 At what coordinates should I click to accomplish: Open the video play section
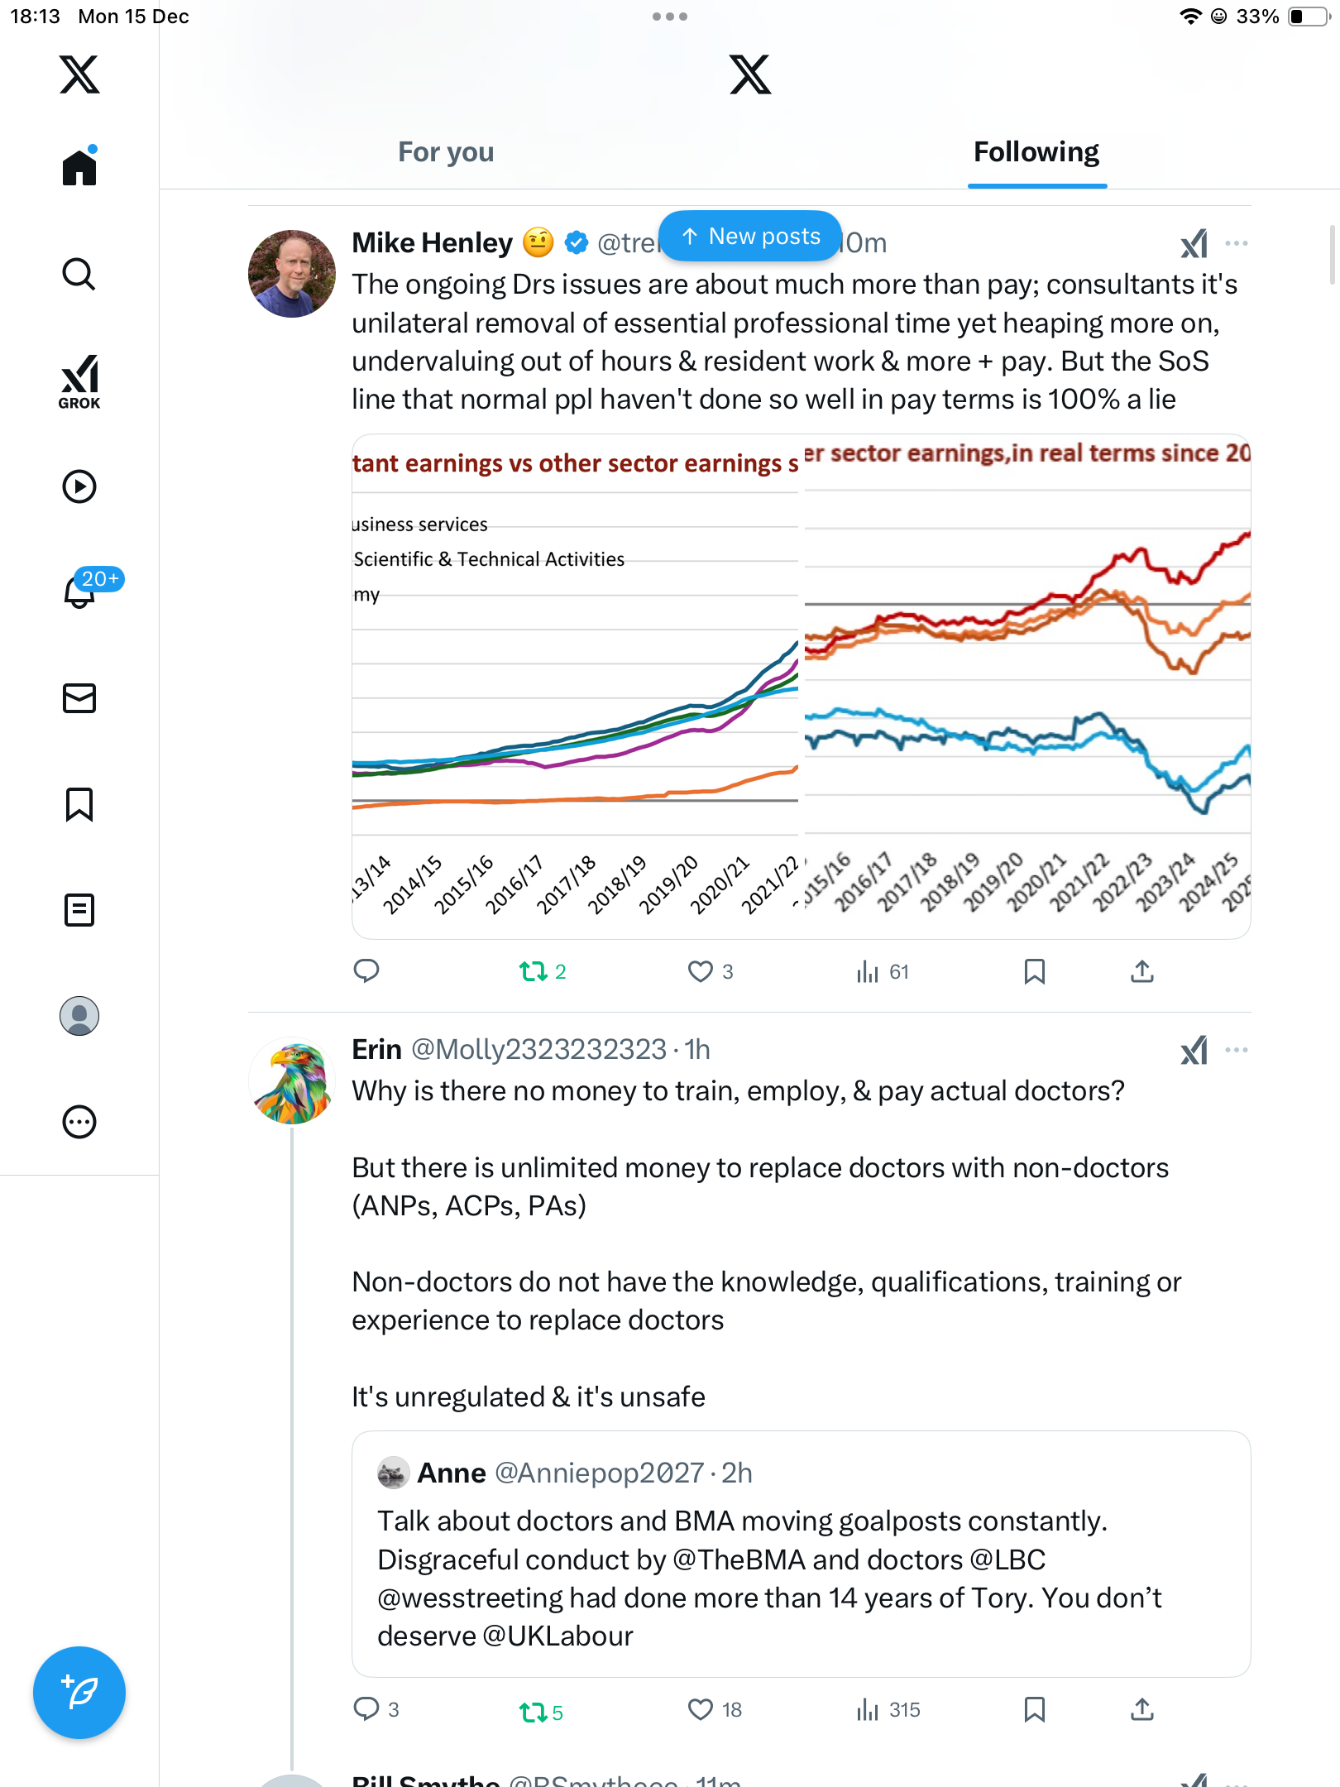click(79, 486)
